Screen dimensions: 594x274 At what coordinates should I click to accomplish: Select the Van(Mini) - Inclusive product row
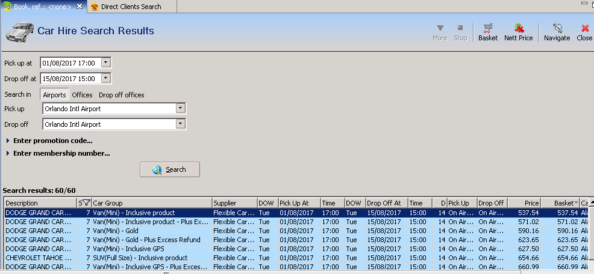295,213
